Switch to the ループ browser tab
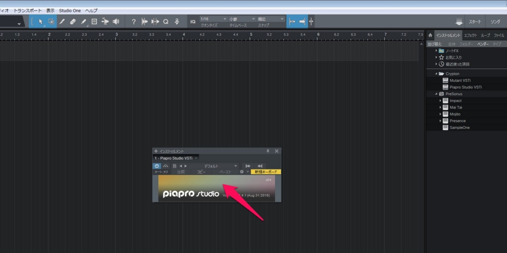The width and height of the screenshot is (507, 253). (x=485, y=35)
